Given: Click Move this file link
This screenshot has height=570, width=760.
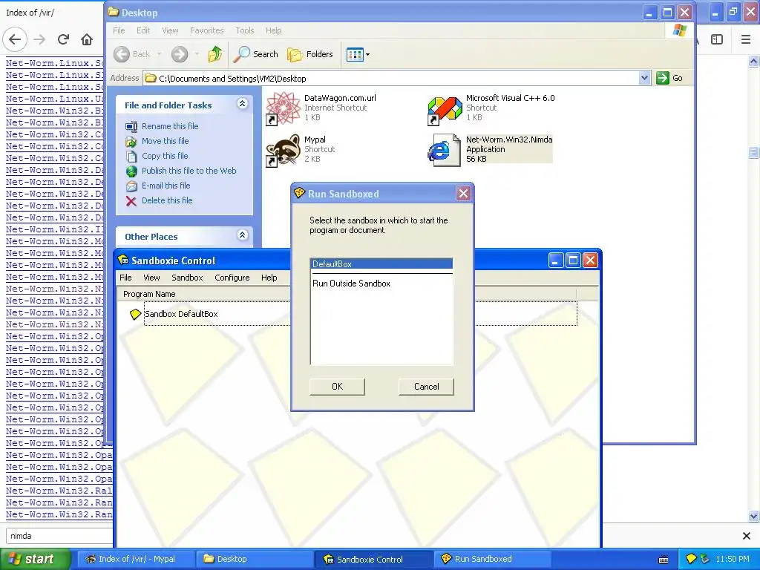Looking at the screenshot, I should click(166, 141).
